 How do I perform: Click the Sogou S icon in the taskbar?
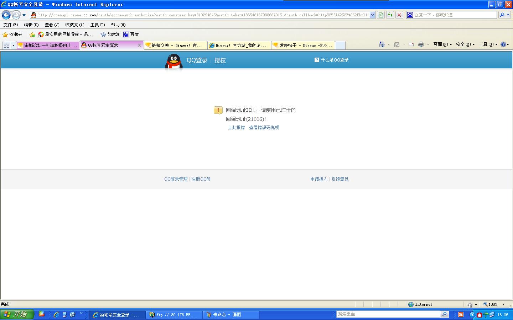tap(461, 314)
